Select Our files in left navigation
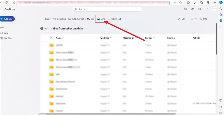Viewport: 224px width, 115px height. pyautogui.click(x=6, y=38)
